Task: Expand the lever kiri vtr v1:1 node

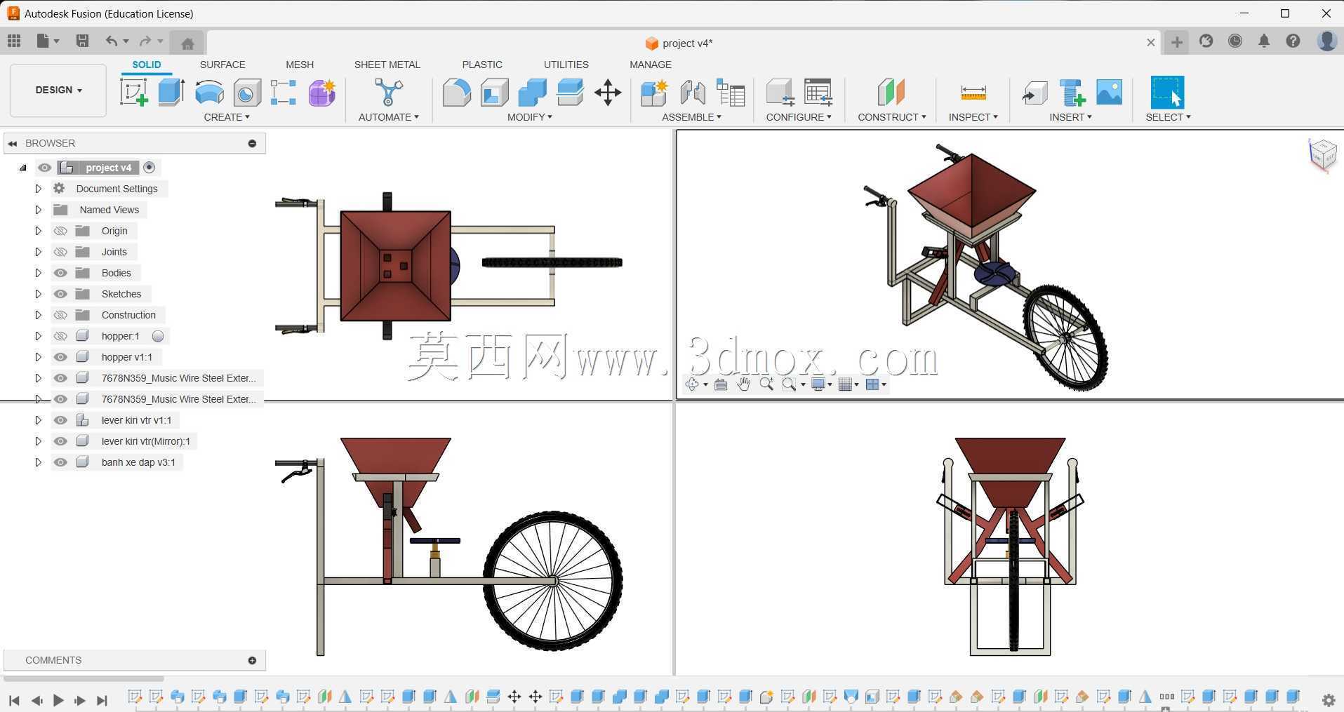Action: pyautogui.click(x=39, y=420)
